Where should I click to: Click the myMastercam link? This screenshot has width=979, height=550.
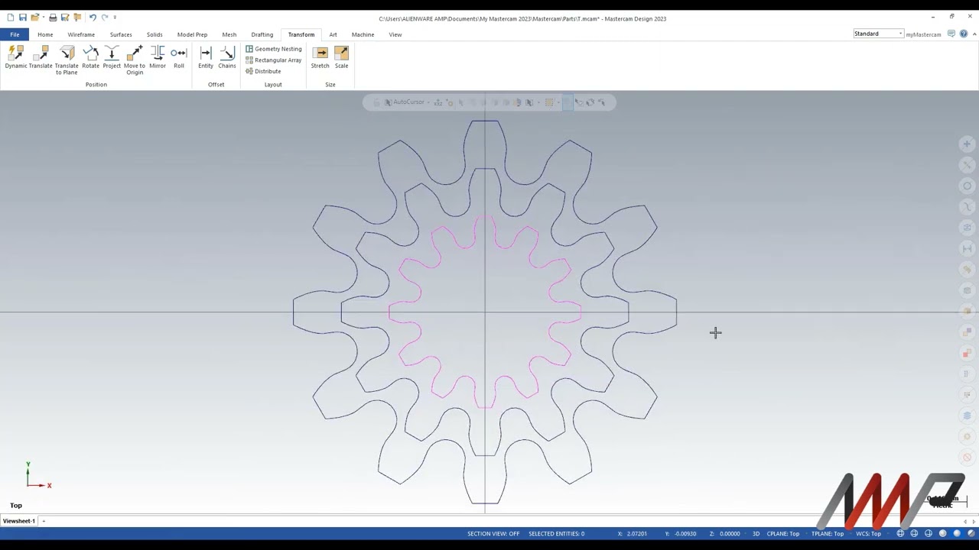click(923, 34)
